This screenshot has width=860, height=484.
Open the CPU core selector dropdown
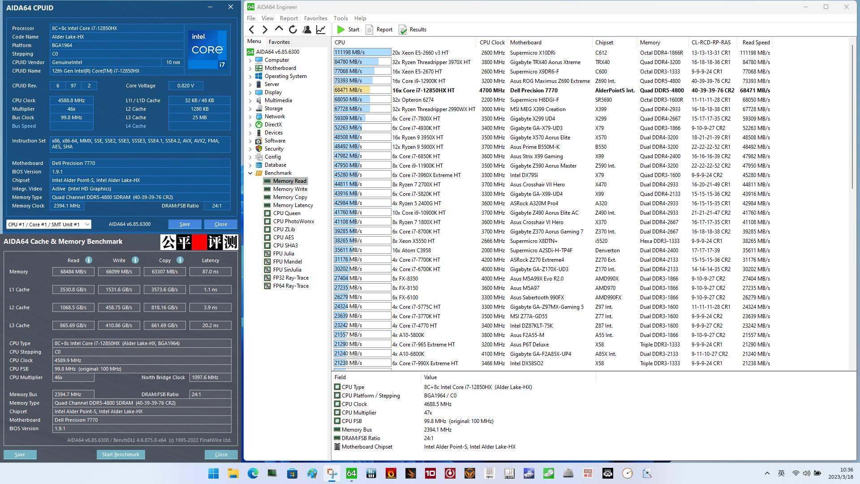pos(48,224)
